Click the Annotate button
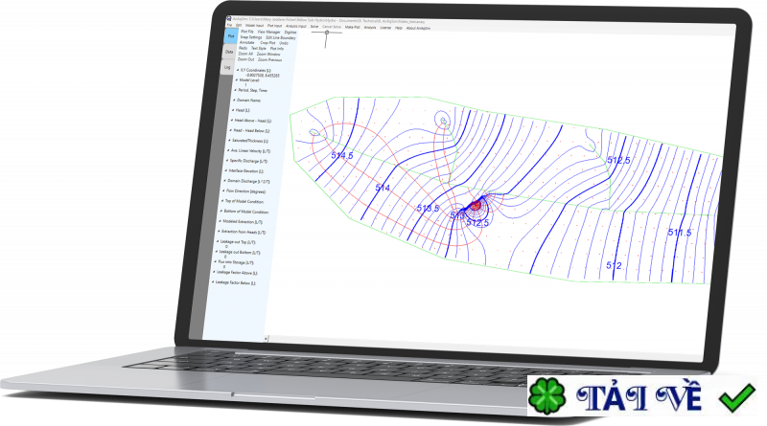The width and height of the screenshot is (767, 426). click(247, 42)
